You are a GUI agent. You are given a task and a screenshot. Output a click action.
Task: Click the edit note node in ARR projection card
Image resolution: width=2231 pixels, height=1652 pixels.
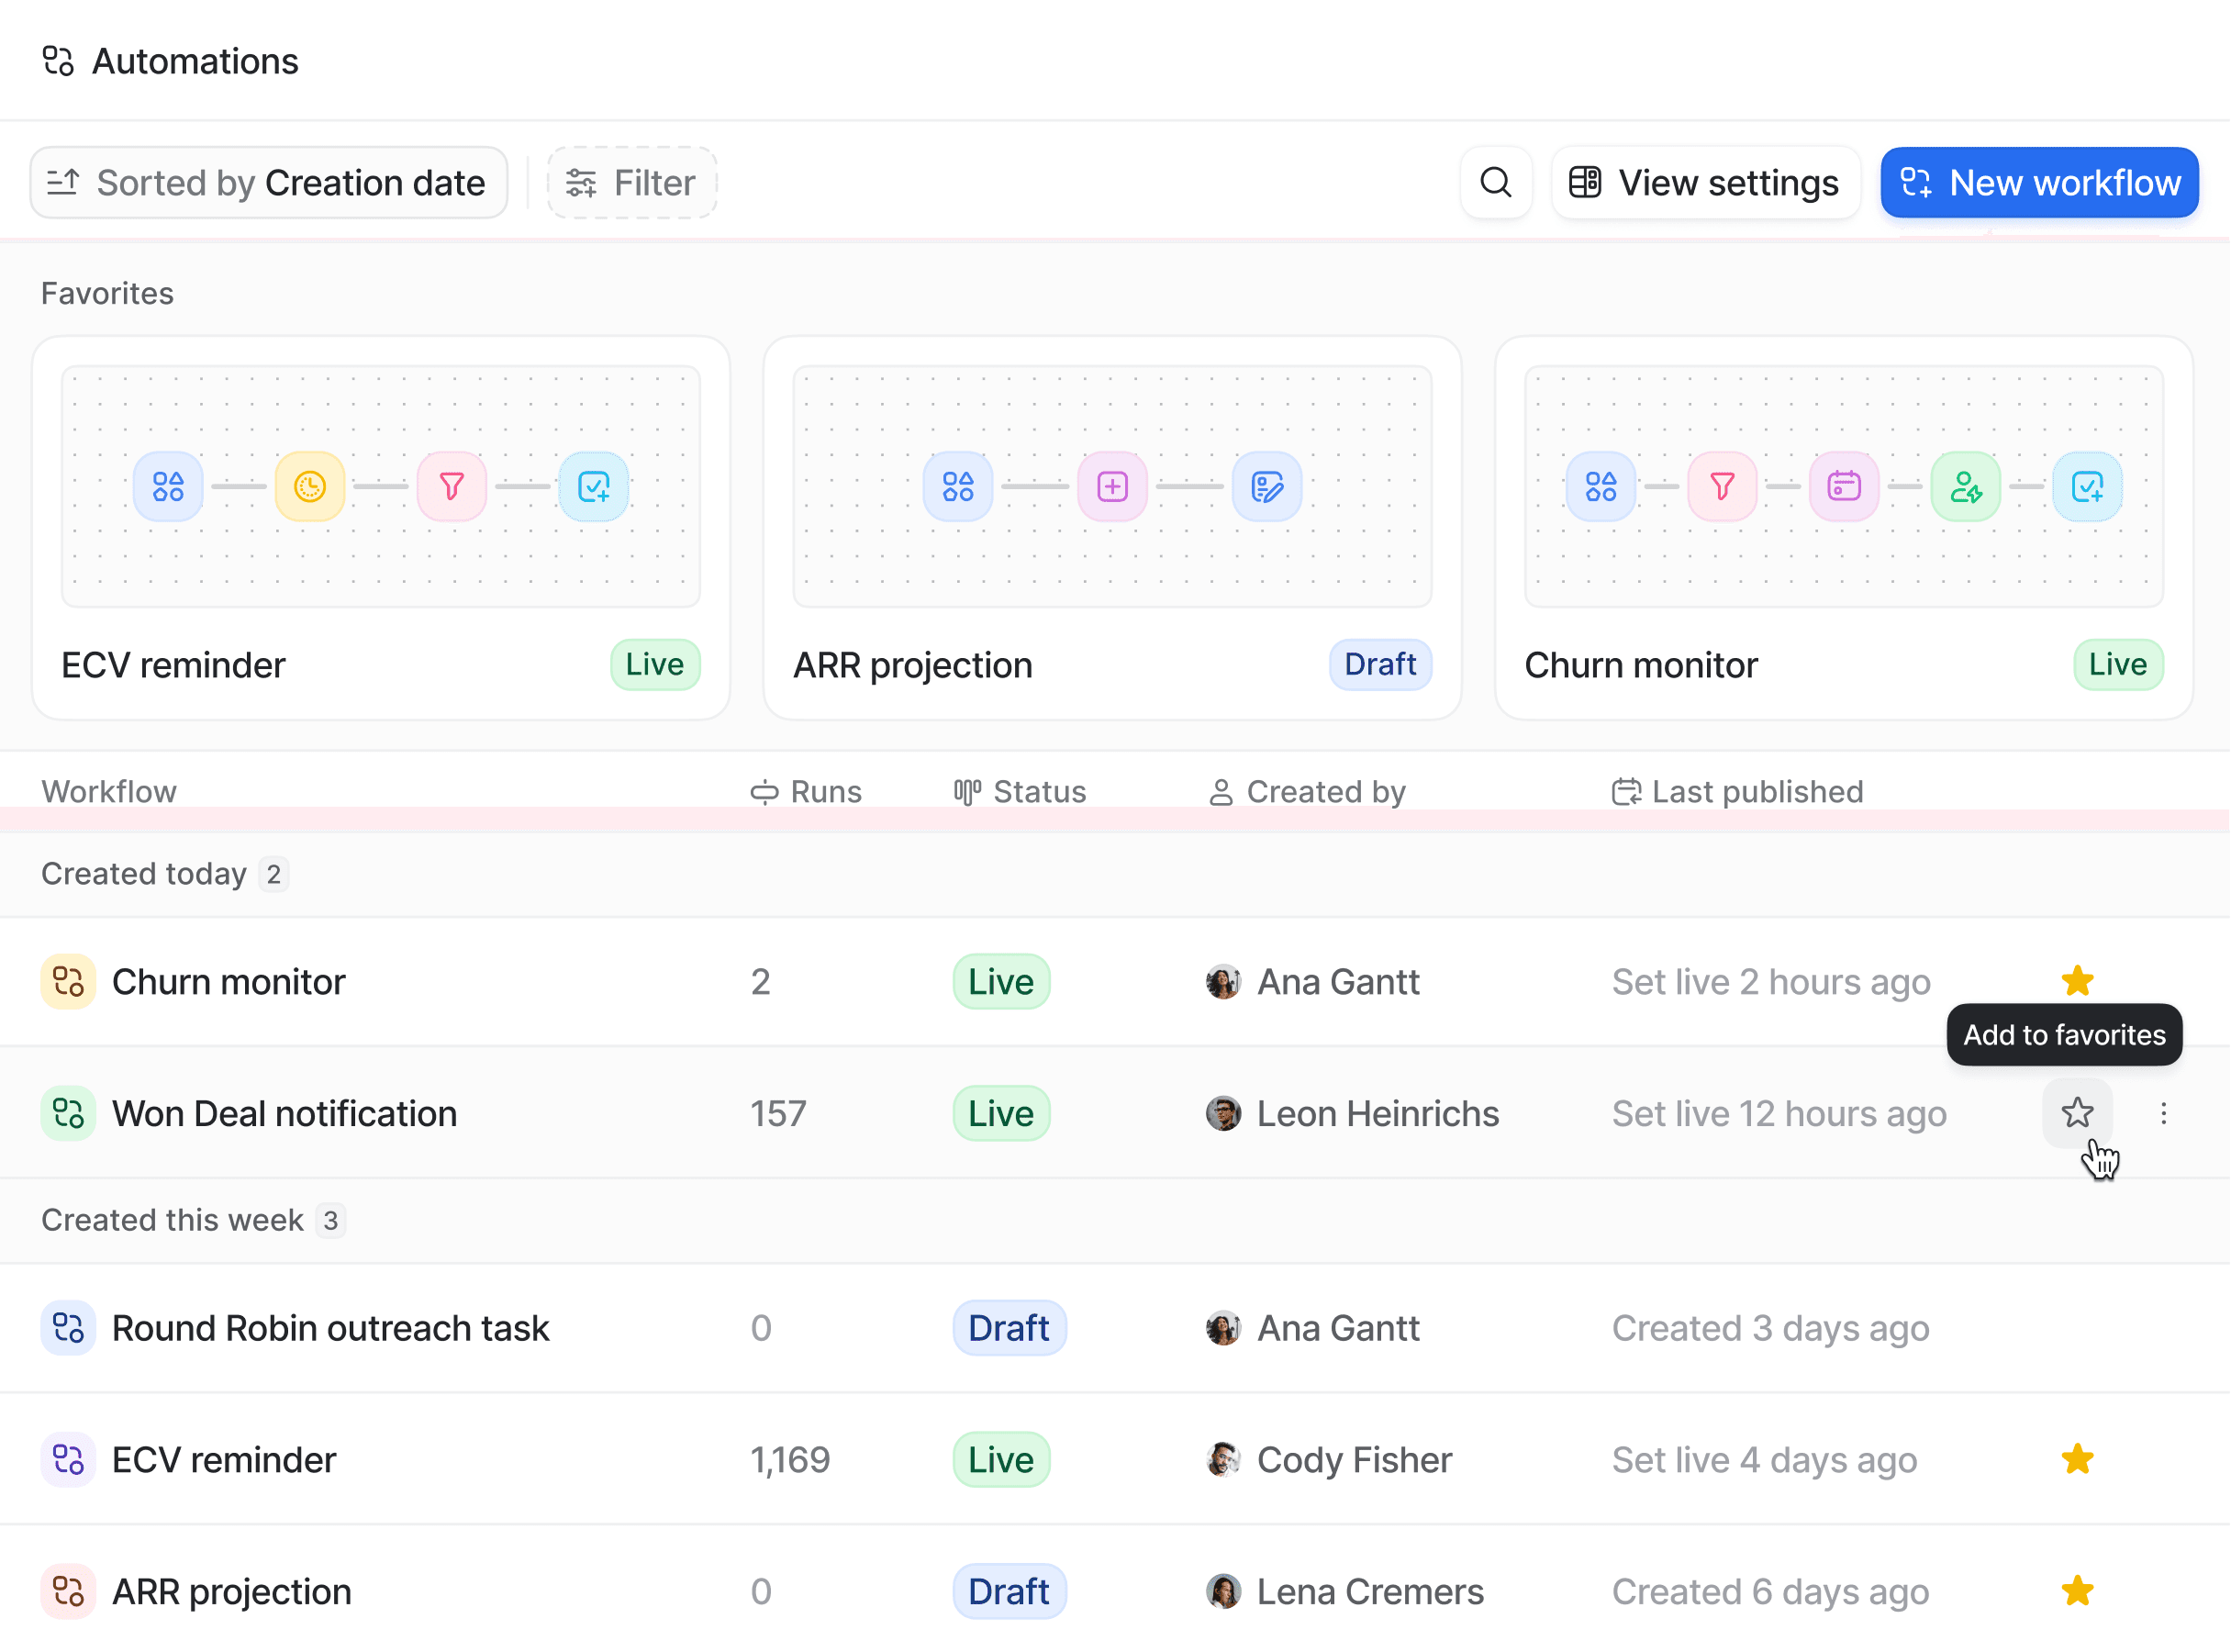coord(1267,487)
